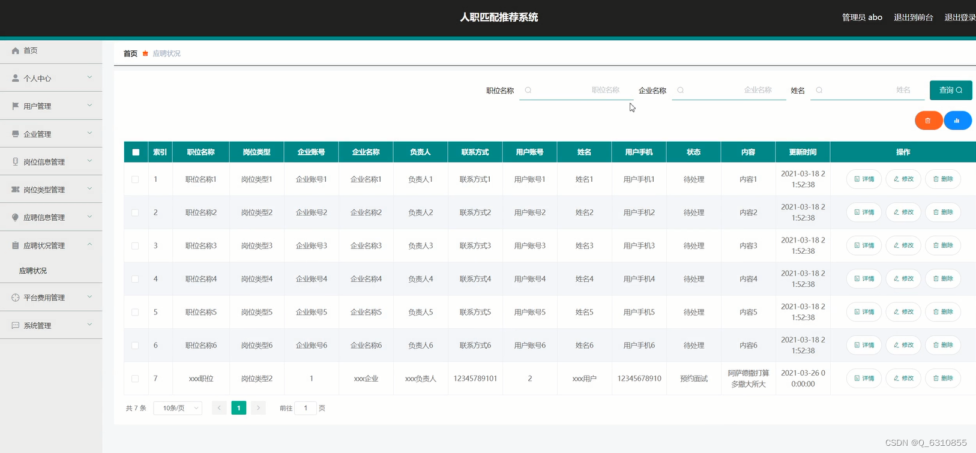
Task: Click the 前往 page number input
Action: (x=306, y=408)
